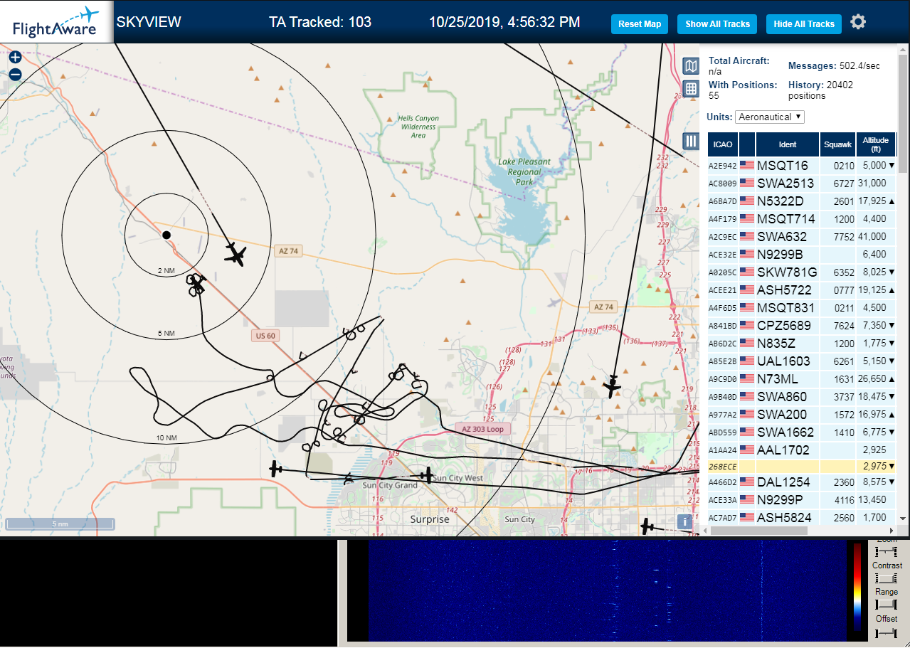910x648 pixels.
Task: Open the map attribution info icon
Action: pos(684,521)
